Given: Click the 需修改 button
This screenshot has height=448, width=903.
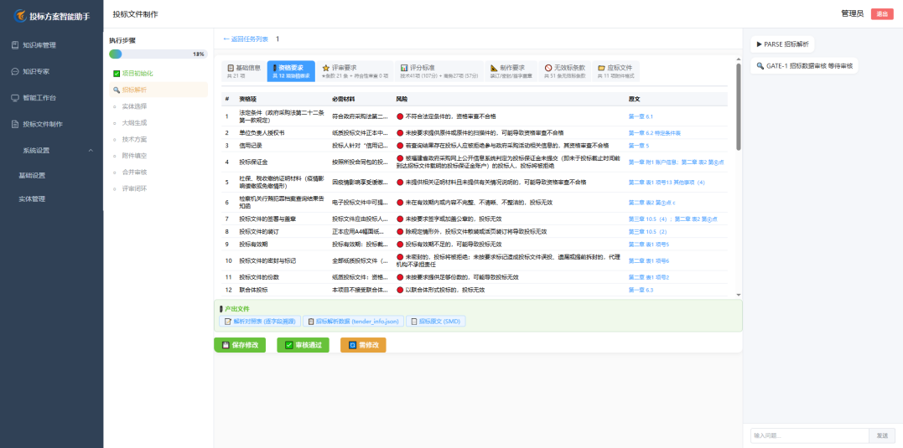Looking at the screenshot, I should pyautogui.click(x=363, y=345).
